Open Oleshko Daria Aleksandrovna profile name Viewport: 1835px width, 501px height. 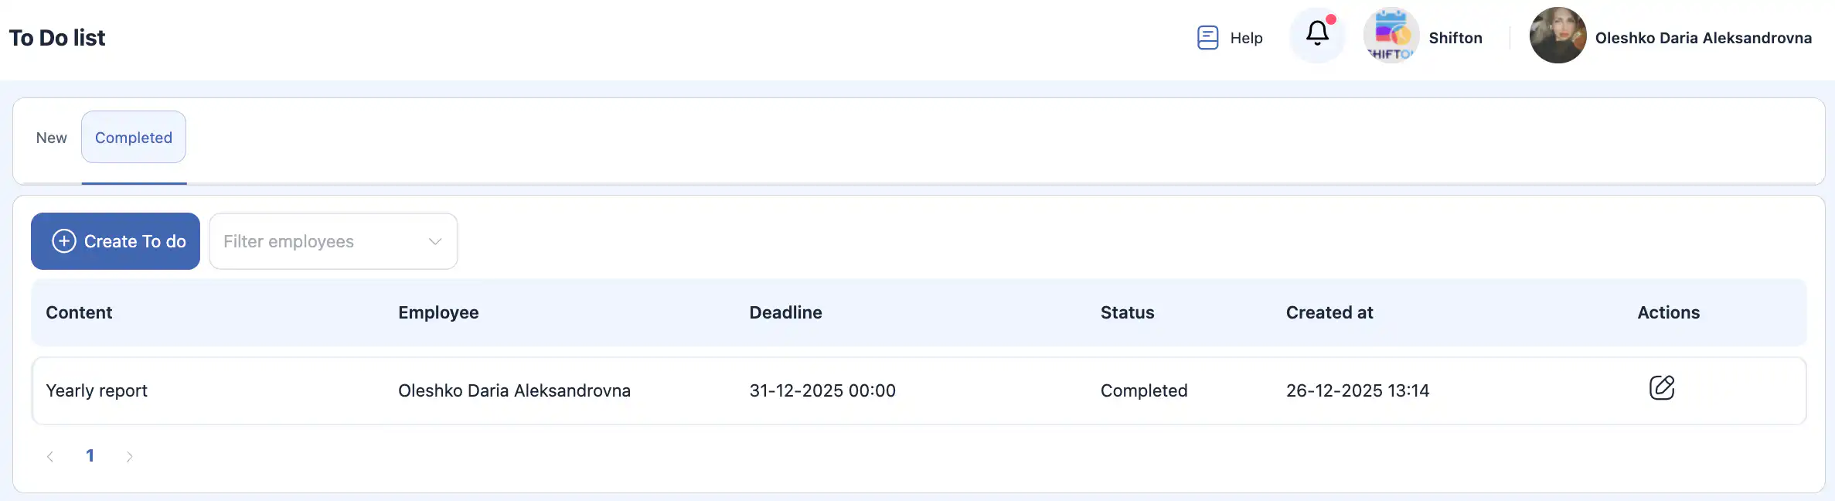tap(1703, 38)
